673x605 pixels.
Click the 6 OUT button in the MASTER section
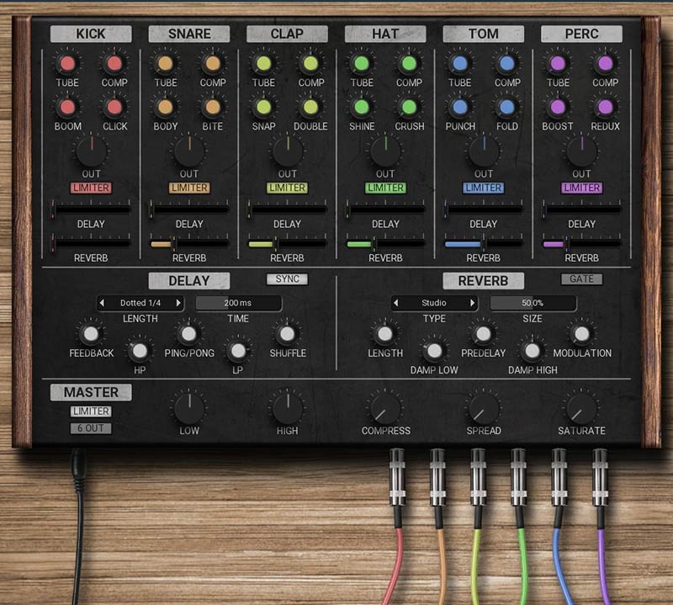pos(91,427)
